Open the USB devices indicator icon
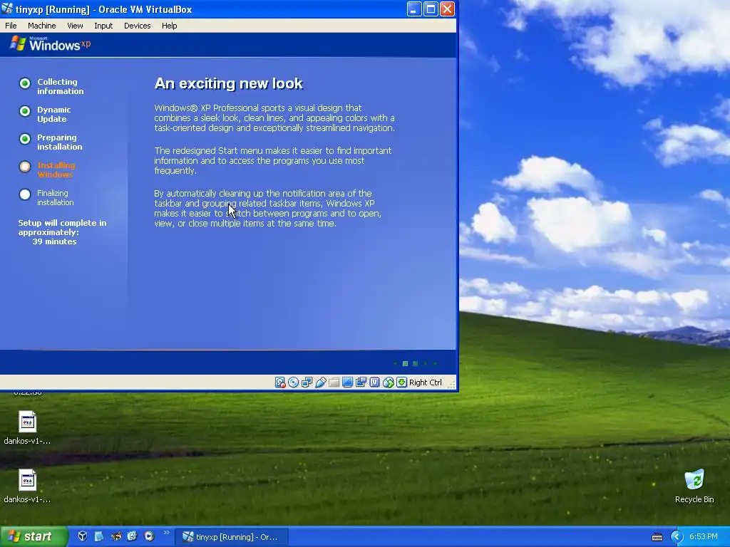This screenshot has height=547, width=730. pyautogui.click(x=320, y=382)
